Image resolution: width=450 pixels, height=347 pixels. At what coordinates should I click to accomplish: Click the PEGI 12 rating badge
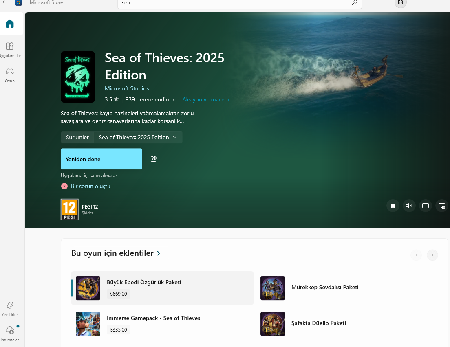tap(69, 209)
